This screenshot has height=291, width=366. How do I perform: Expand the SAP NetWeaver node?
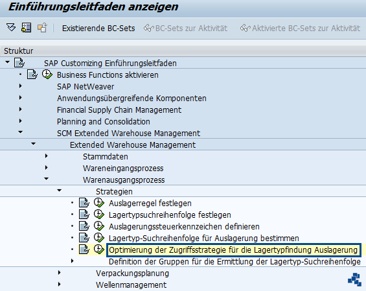20,86
